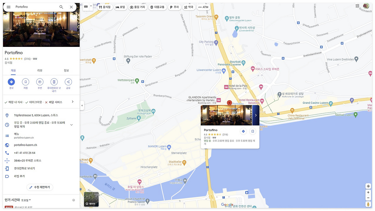Share the place via 공유 icon
This screenshot has width=375, height=211.
[x=68, y=82]
